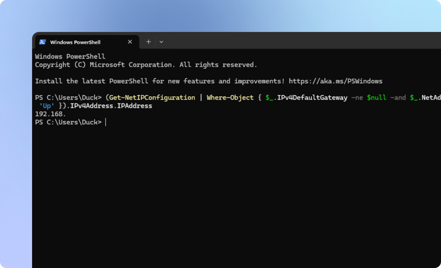Viewport: 441px width, 268px height.
Task: Click the green $null variable
Action: coord(376,97)
